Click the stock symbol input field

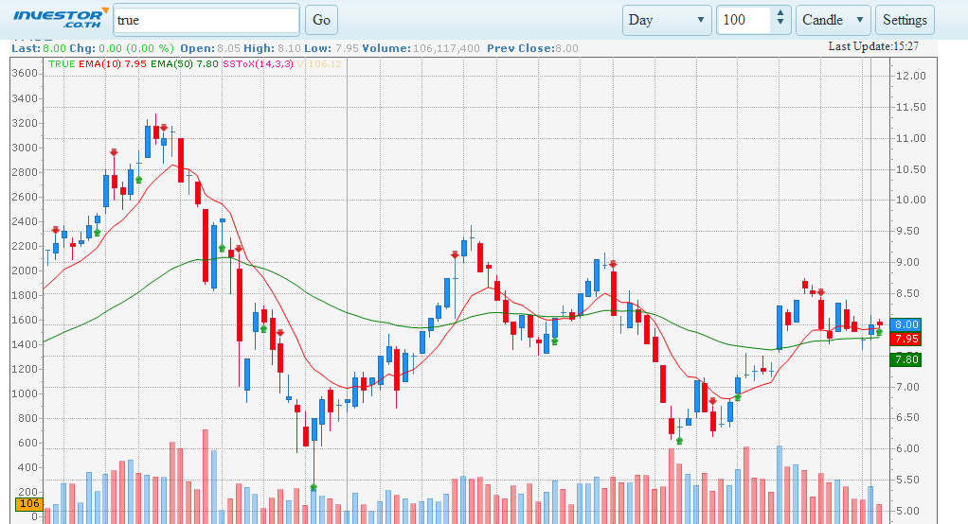(206, 20)
